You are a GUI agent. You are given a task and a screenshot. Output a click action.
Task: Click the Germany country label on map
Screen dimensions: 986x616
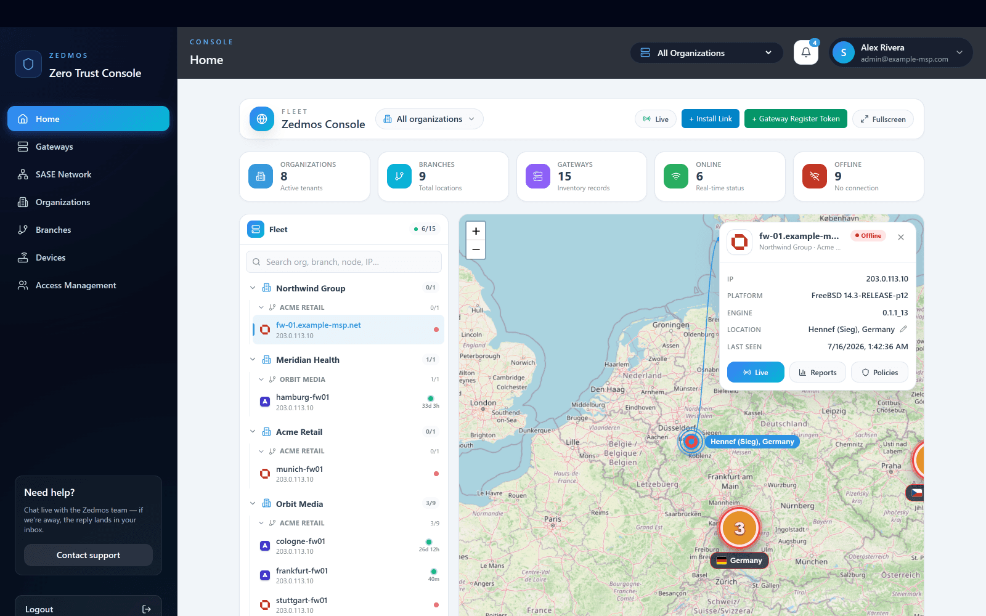pos(739,561)
